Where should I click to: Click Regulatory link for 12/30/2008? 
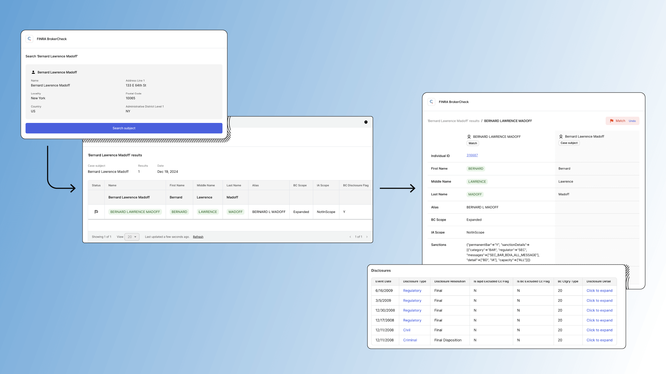click(x=412, y=310)
